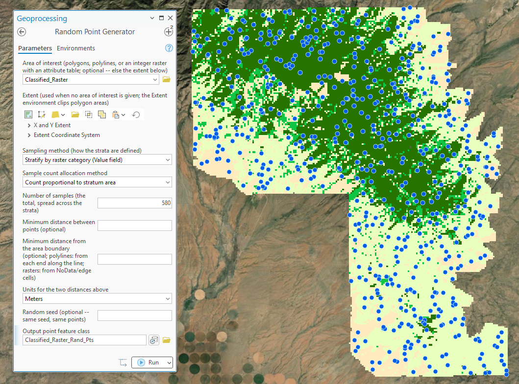Click 'Random Point Generator' tool title
The height and width of the screenshot is (384, 519).
pyautogui.click(x=95, y=32)
